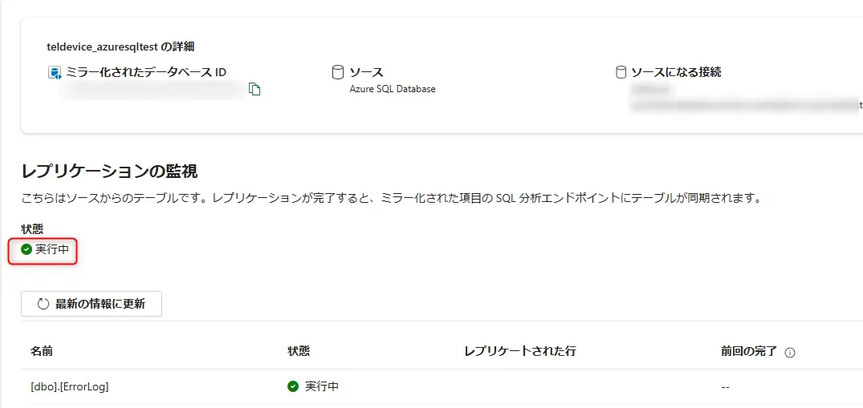The height and width of the screenshot is (408, 863).
Task: Click the green check in ErrorLog row
Action: (293, 386)
